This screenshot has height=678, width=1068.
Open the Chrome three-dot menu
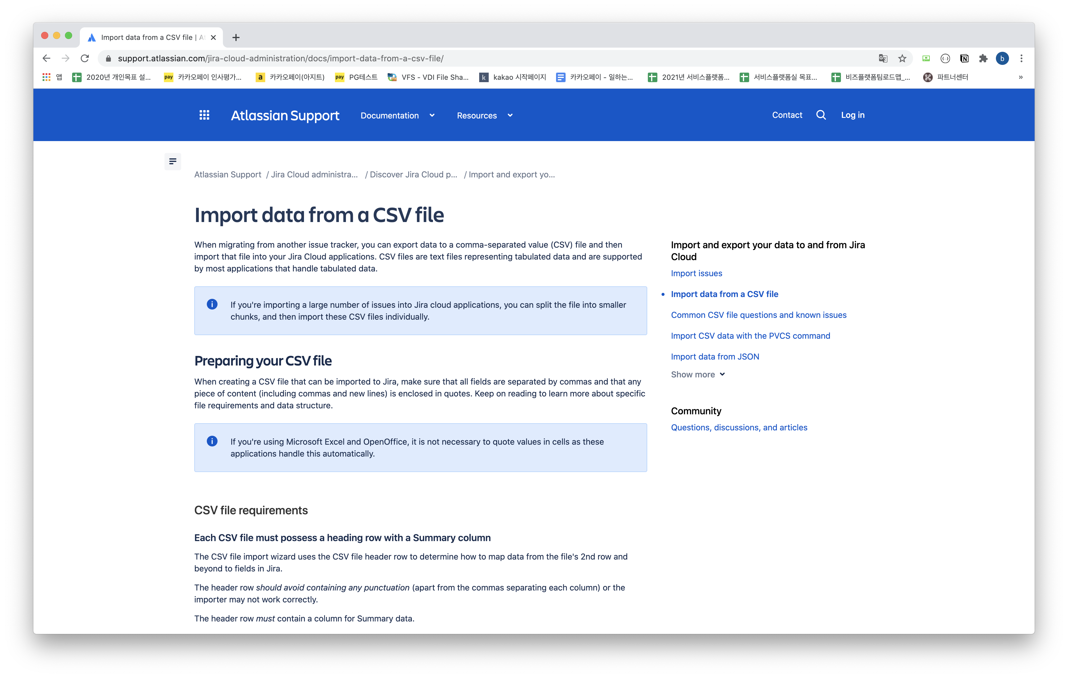(1022, 58)
